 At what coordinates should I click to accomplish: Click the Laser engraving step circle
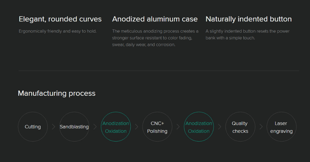tap(281, 127)
